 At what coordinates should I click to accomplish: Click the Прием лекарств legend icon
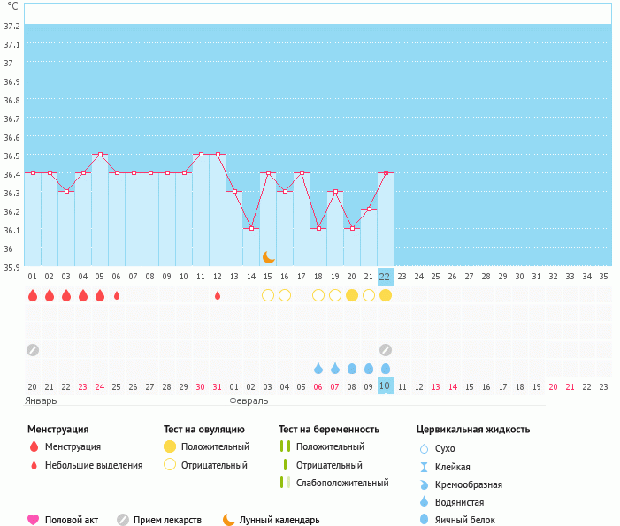[x=122, y=520]
